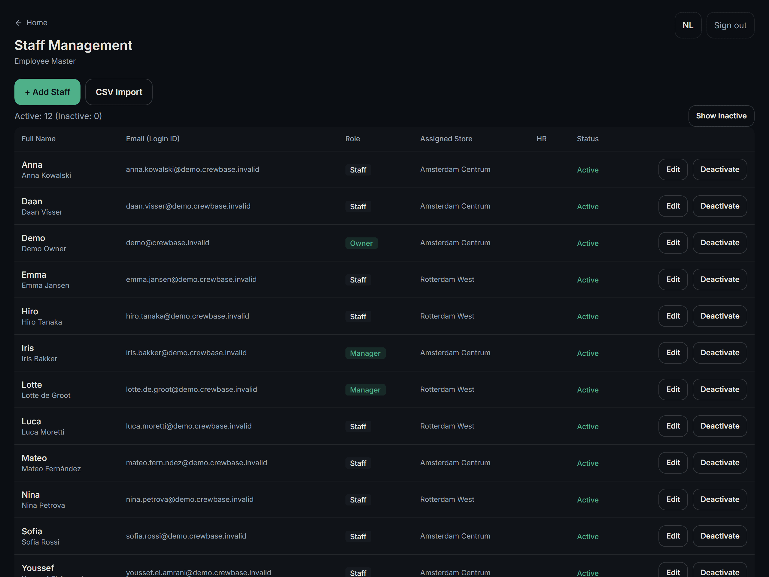Switch language with the NL button
Viewport: 769px width, 577px height.
click(688, 25)
